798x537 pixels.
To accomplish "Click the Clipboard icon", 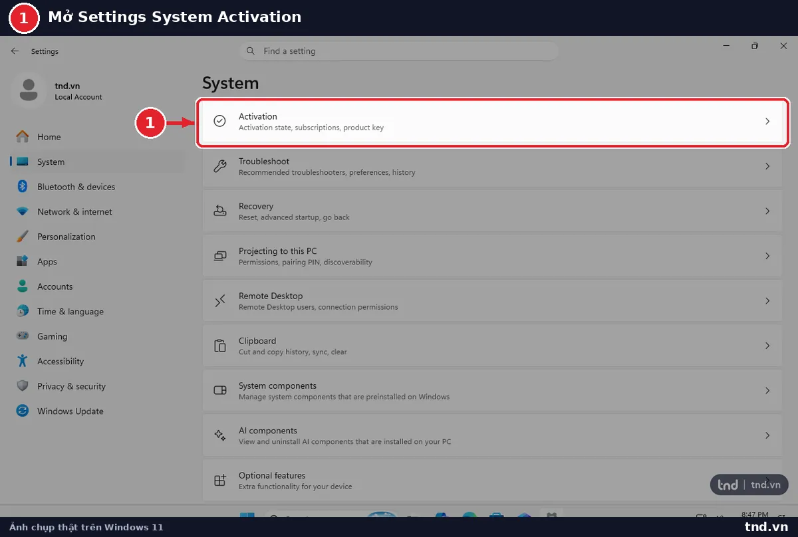I will point(220,346).
